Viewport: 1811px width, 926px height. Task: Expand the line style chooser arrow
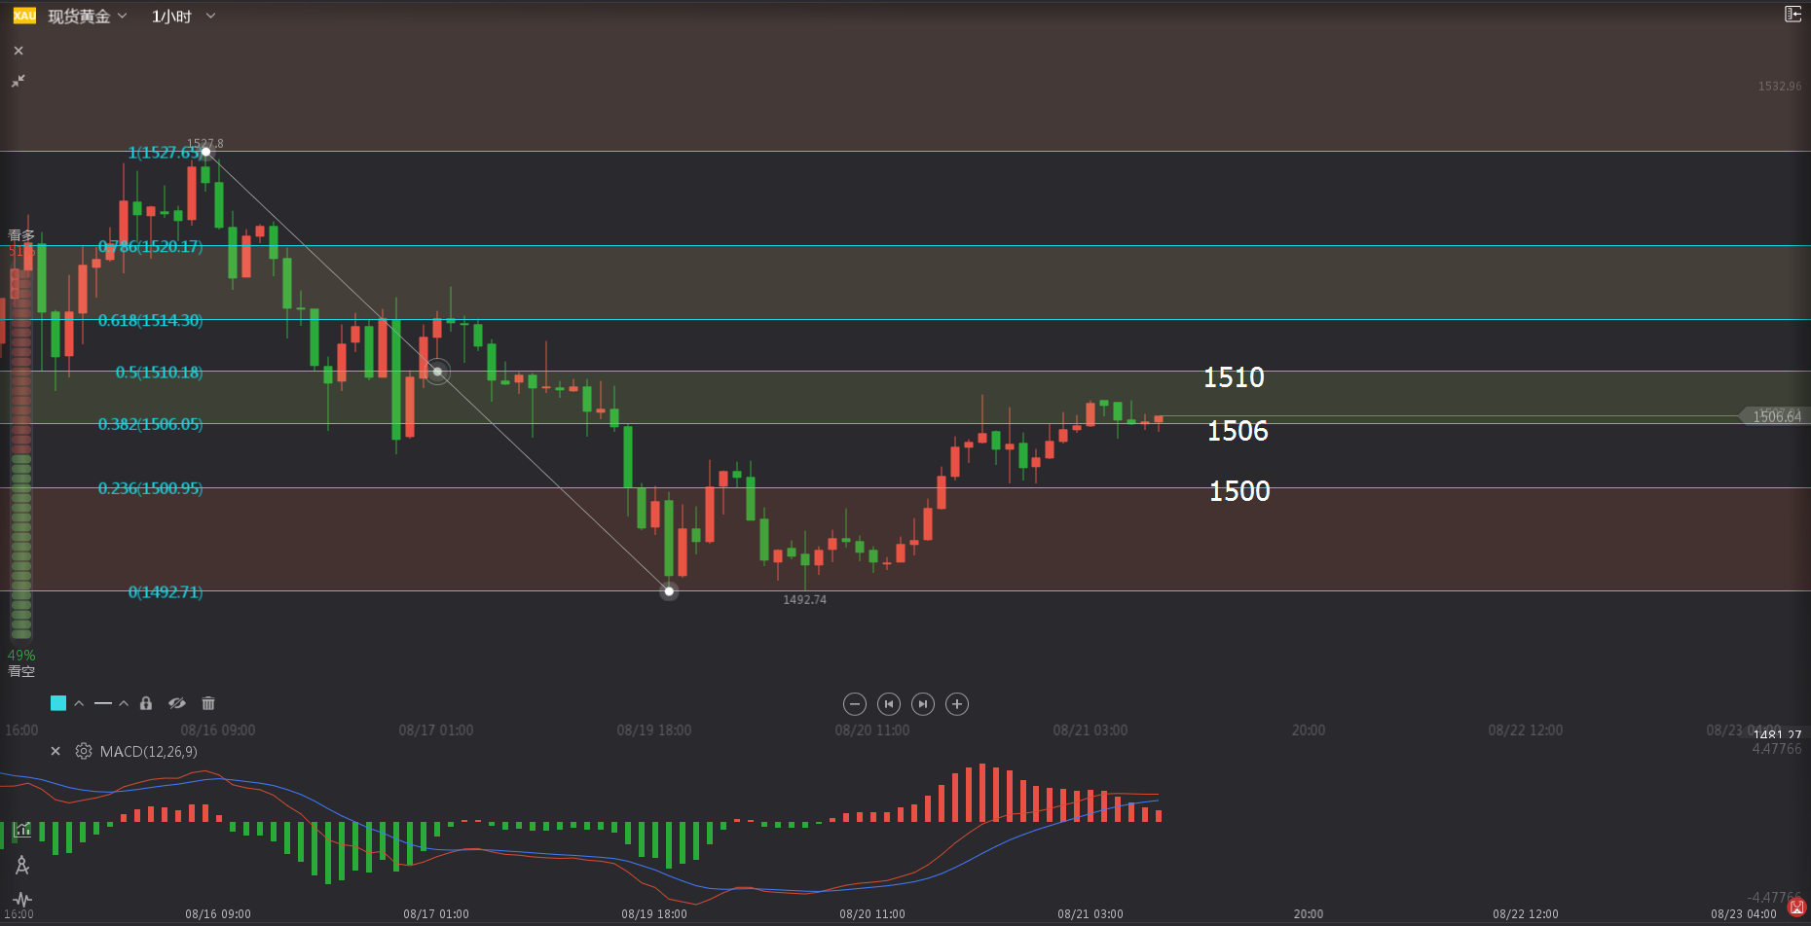click(x=124, y=703)
